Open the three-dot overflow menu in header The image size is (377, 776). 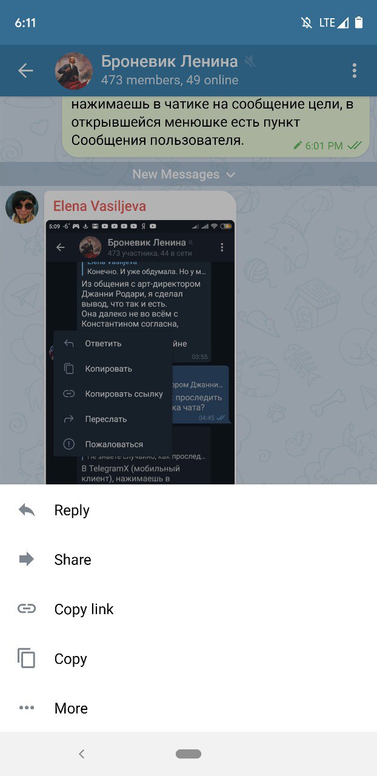point(355,70)
